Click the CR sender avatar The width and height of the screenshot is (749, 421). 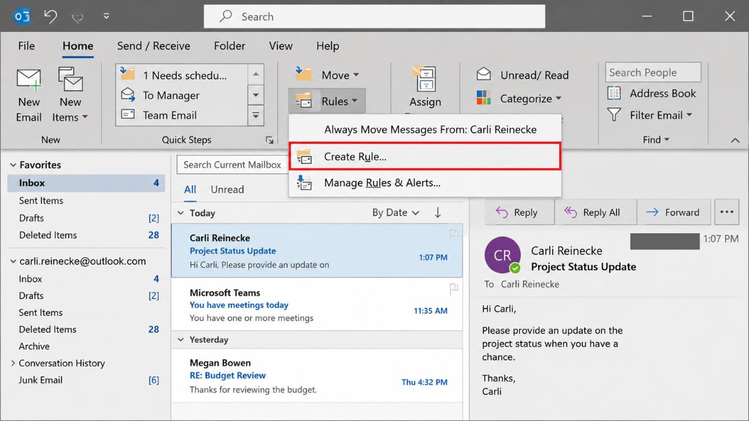pos(502,255)
